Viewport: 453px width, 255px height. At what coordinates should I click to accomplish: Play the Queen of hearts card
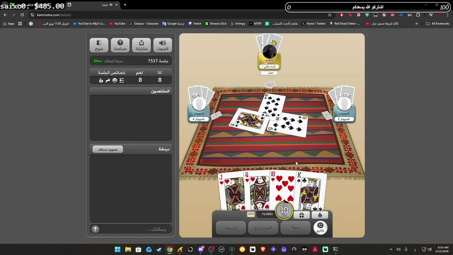257,191
